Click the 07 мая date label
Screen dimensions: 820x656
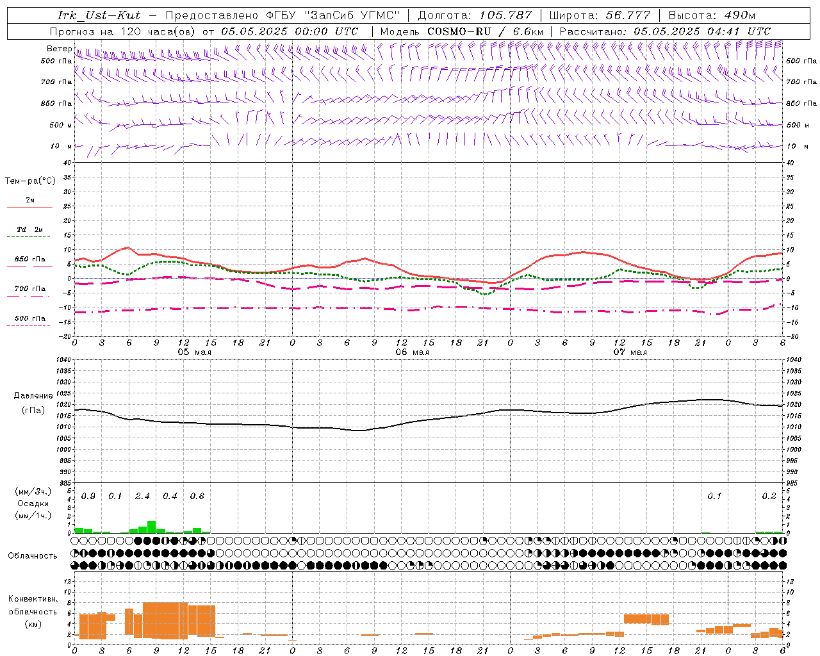click(630, 352)
